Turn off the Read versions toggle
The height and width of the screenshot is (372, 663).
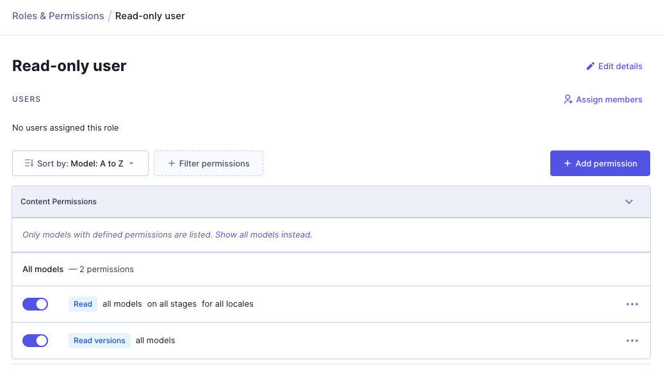[35, 341]
